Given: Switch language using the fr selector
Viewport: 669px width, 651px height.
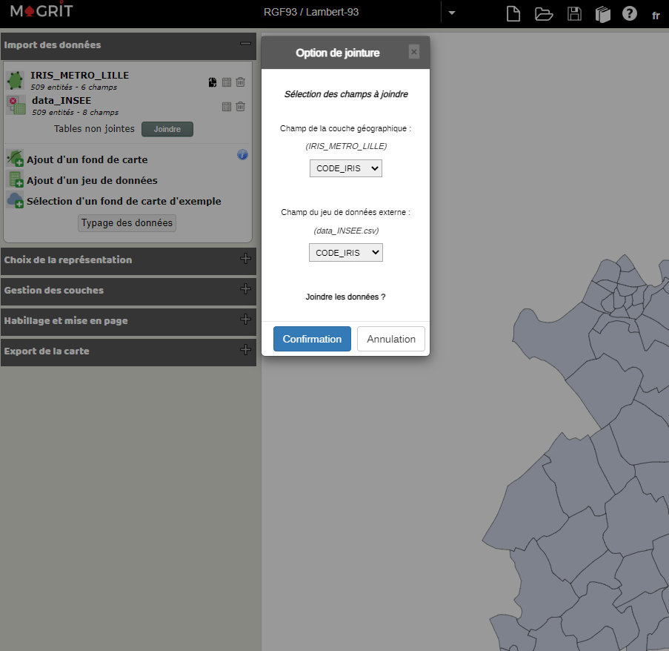Looking at the screenshot, I should (656, 16).
